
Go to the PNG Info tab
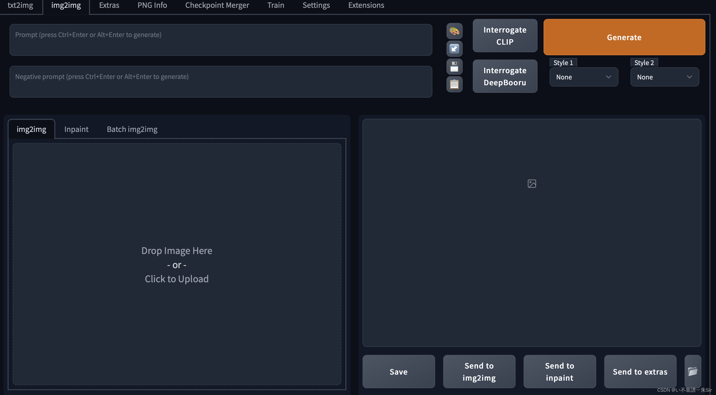tap(152, 5)
